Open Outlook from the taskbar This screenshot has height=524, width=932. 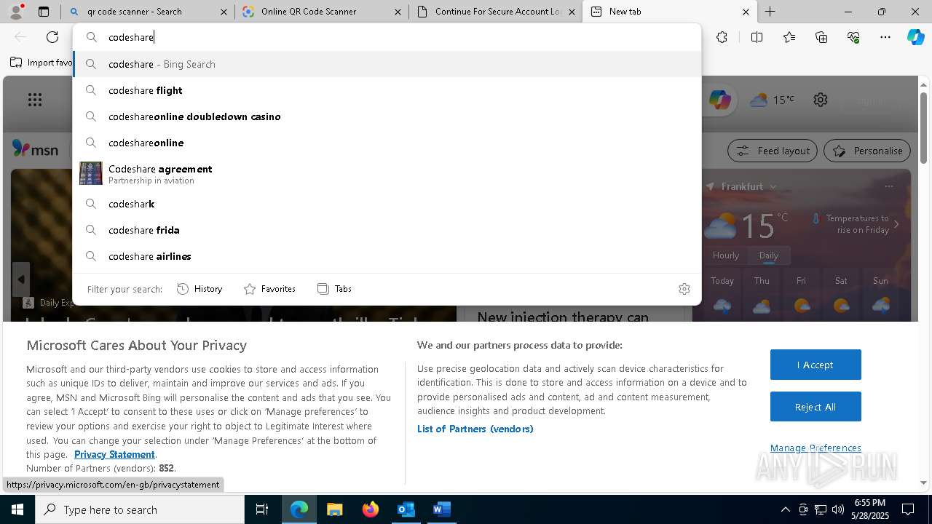406,509
